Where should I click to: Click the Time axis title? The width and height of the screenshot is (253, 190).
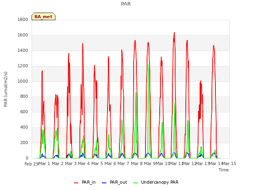(x=224, y=170)
